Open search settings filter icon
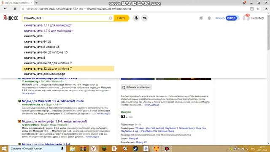 point(144,18)
